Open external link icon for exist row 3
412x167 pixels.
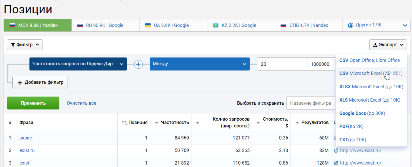(x=336, y=163)
